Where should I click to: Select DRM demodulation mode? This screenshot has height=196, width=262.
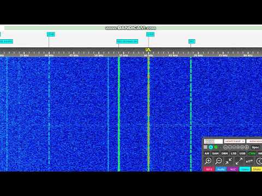coord(224,154)
